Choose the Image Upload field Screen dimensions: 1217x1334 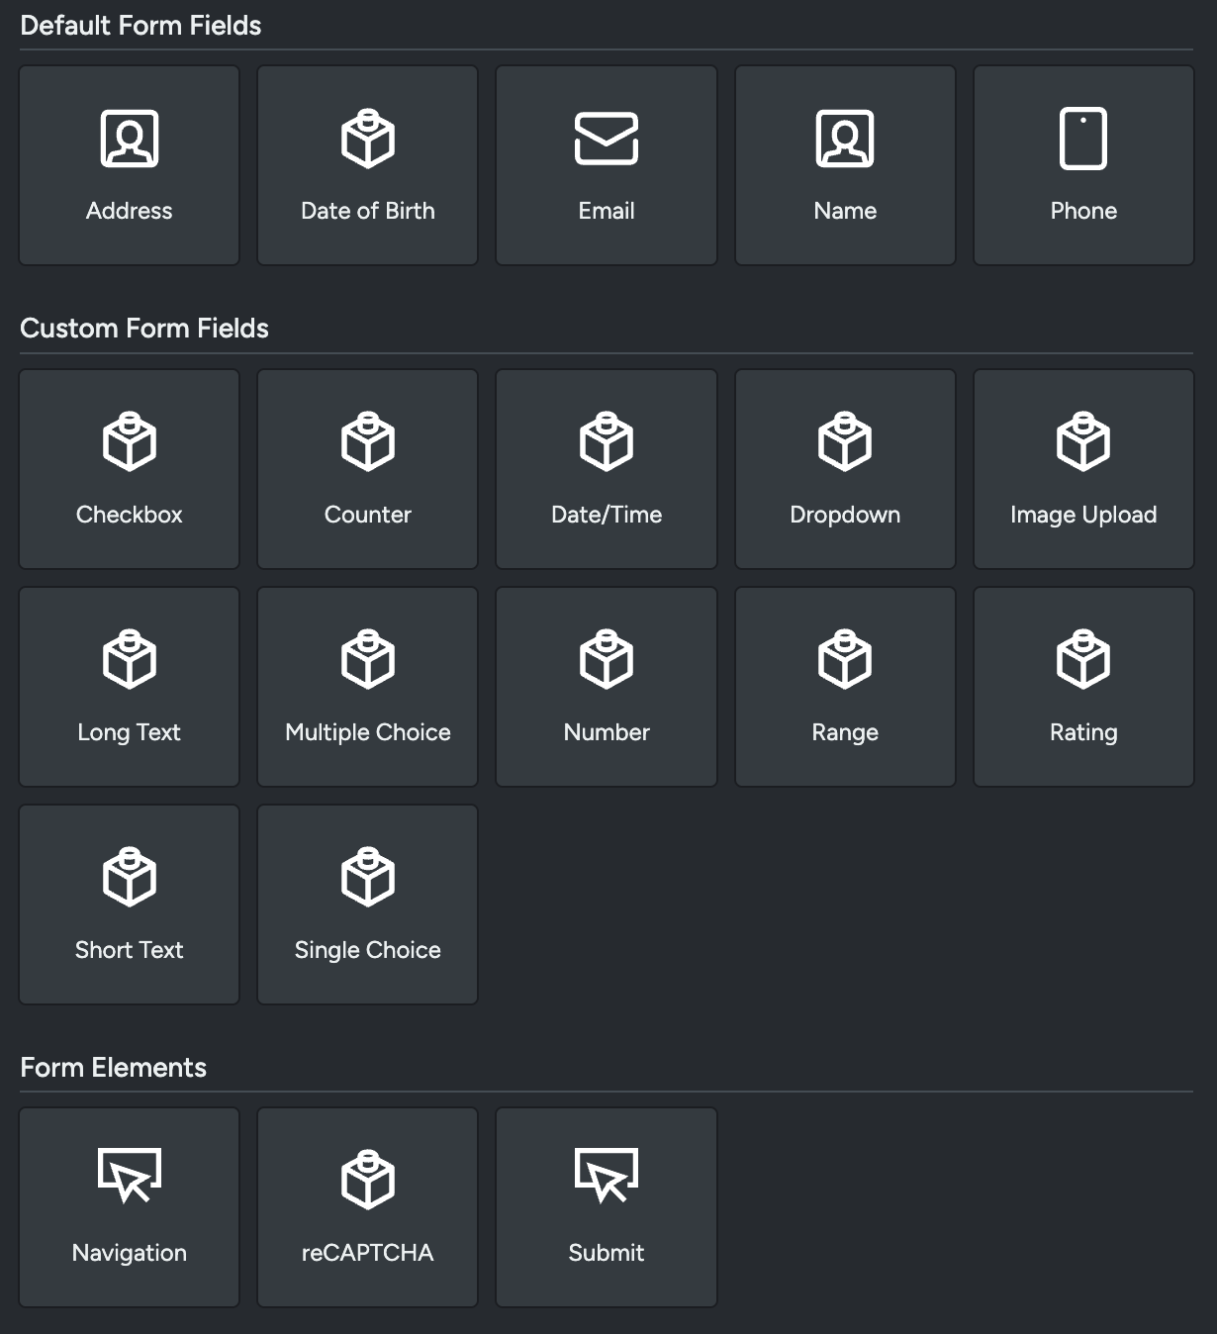(1083, 469)
